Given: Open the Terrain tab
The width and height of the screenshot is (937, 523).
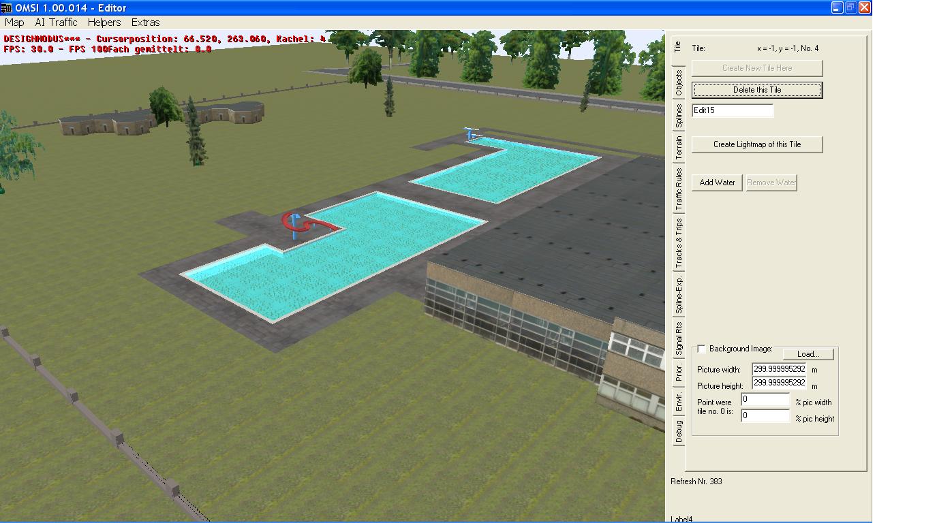Looking at the screenshot, I should [679, 148].
